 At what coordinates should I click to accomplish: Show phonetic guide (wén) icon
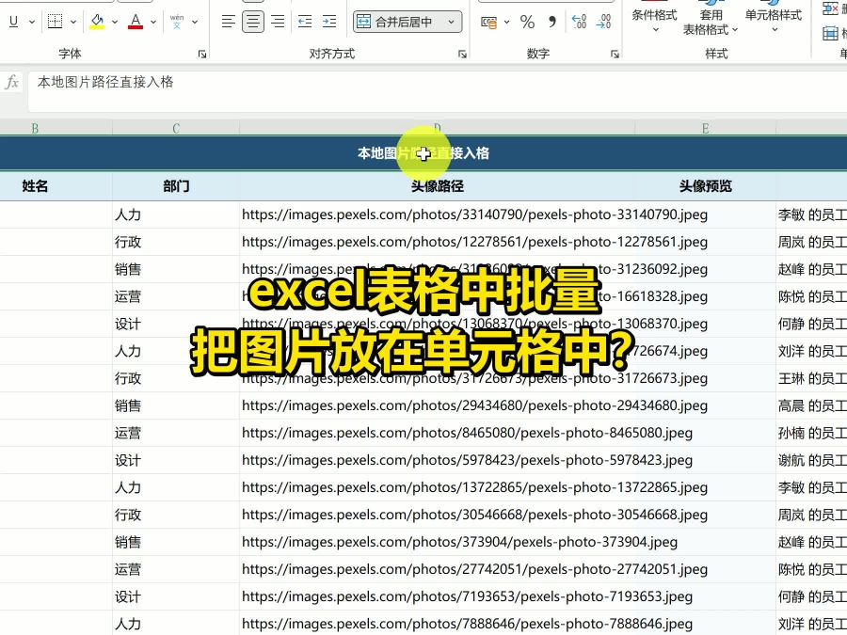tap(177, 22)
